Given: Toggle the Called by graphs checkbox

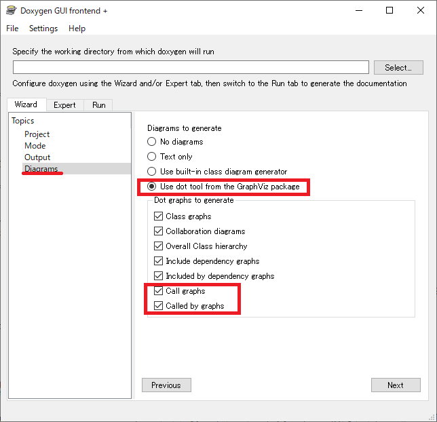Looking at the screenshot, I should click(159, 306).
